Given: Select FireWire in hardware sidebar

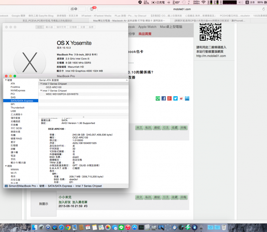Looking at the screenshot, I should pyautogui.click(x=15, y=87).
